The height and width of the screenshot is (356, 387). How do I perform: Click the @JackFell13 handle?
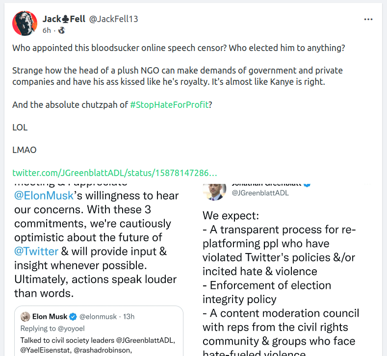(113, 19)
